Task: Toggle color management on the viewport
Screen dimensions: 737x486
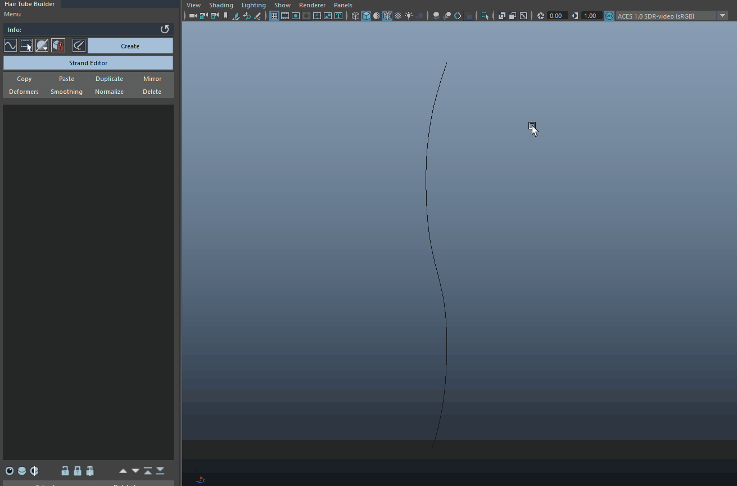Action: point(609,16)
